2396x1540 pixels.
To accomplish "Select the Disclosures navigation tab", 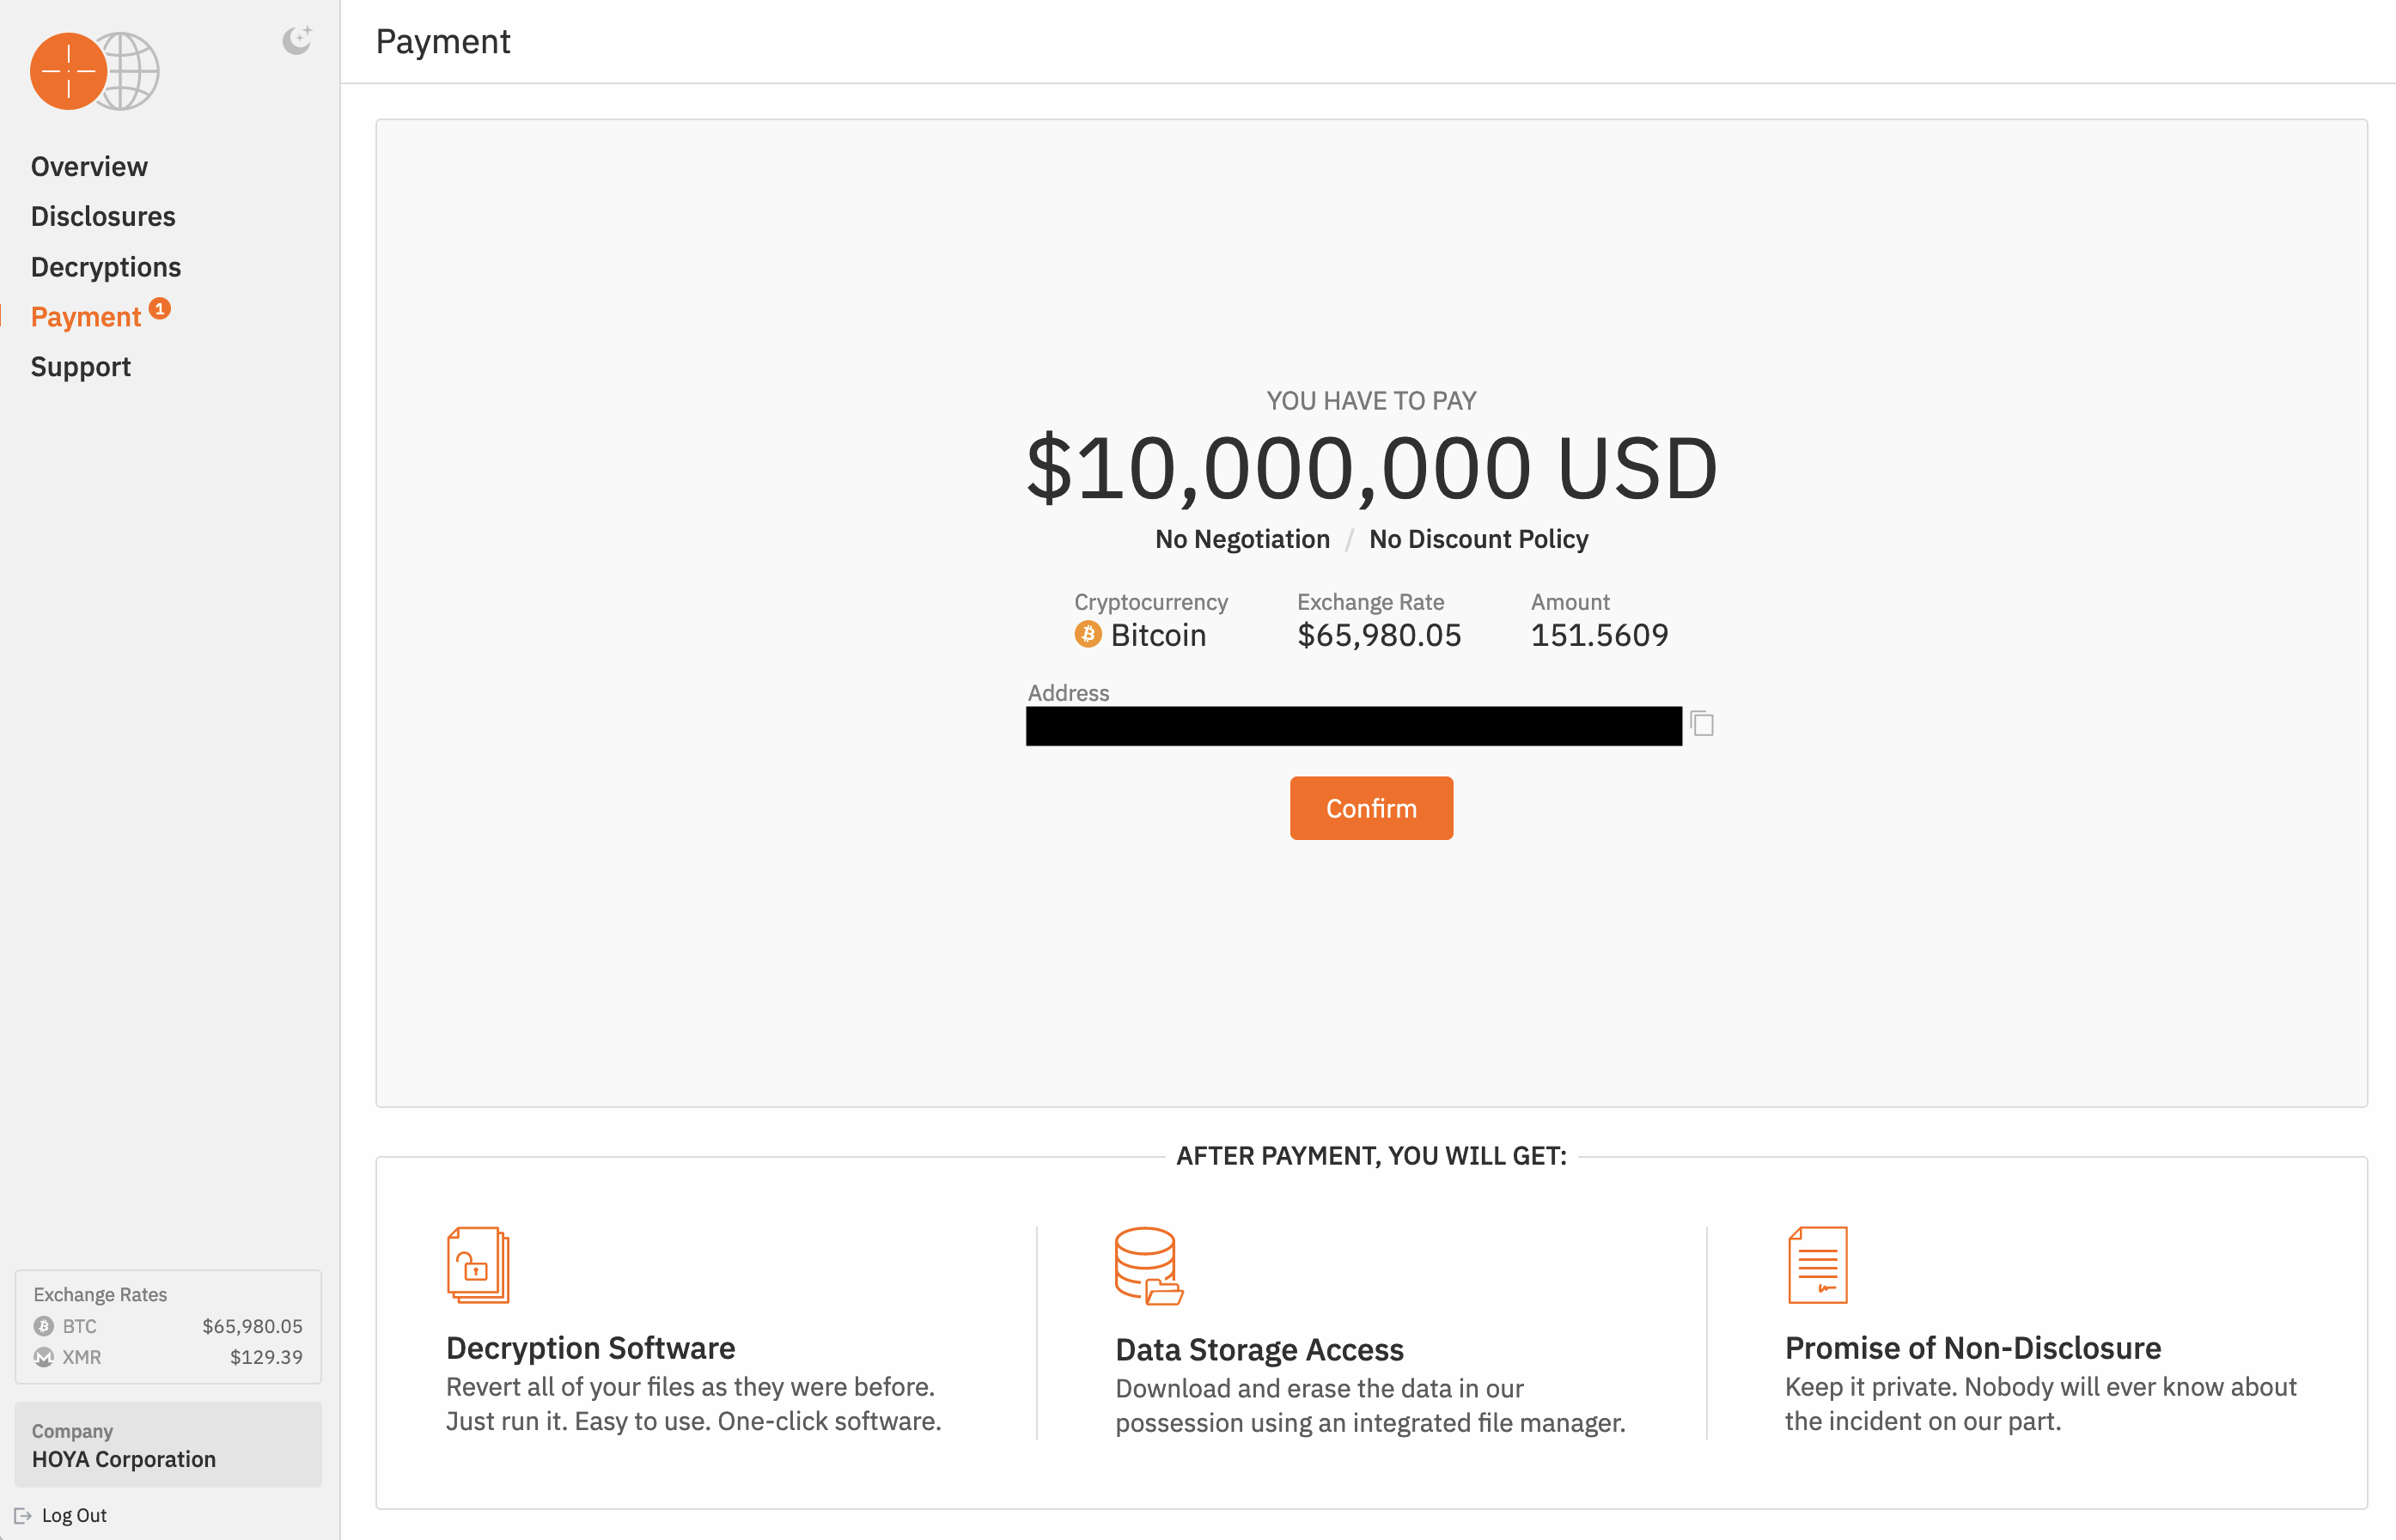I will (101, 215).
